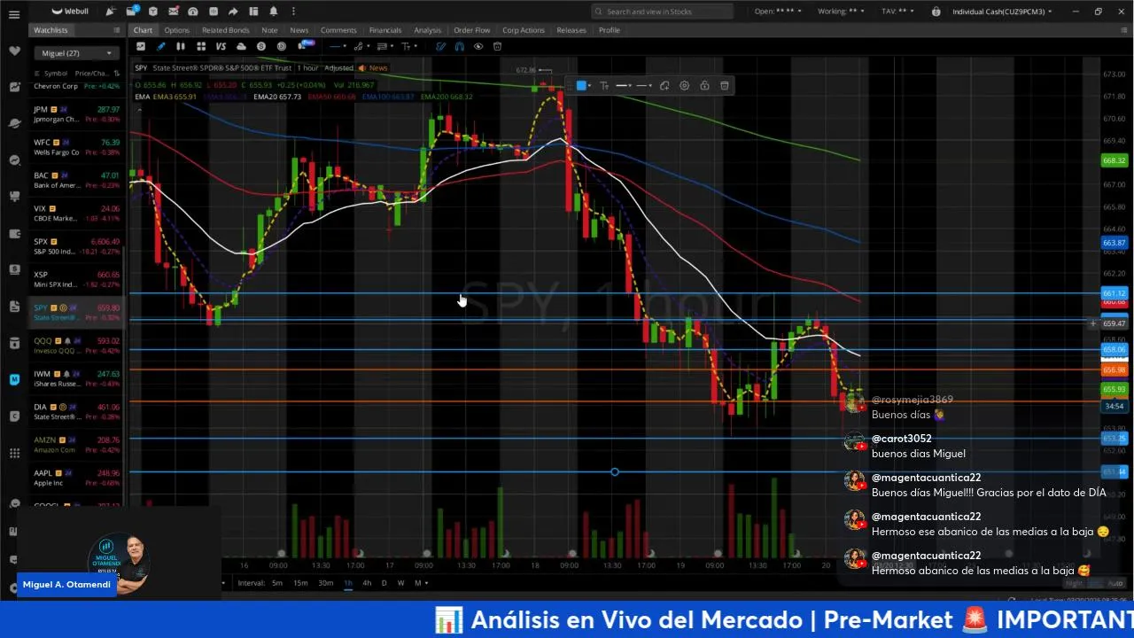Delete all drawings with trash icon
1134x638 pixels.
click(497, 46)
